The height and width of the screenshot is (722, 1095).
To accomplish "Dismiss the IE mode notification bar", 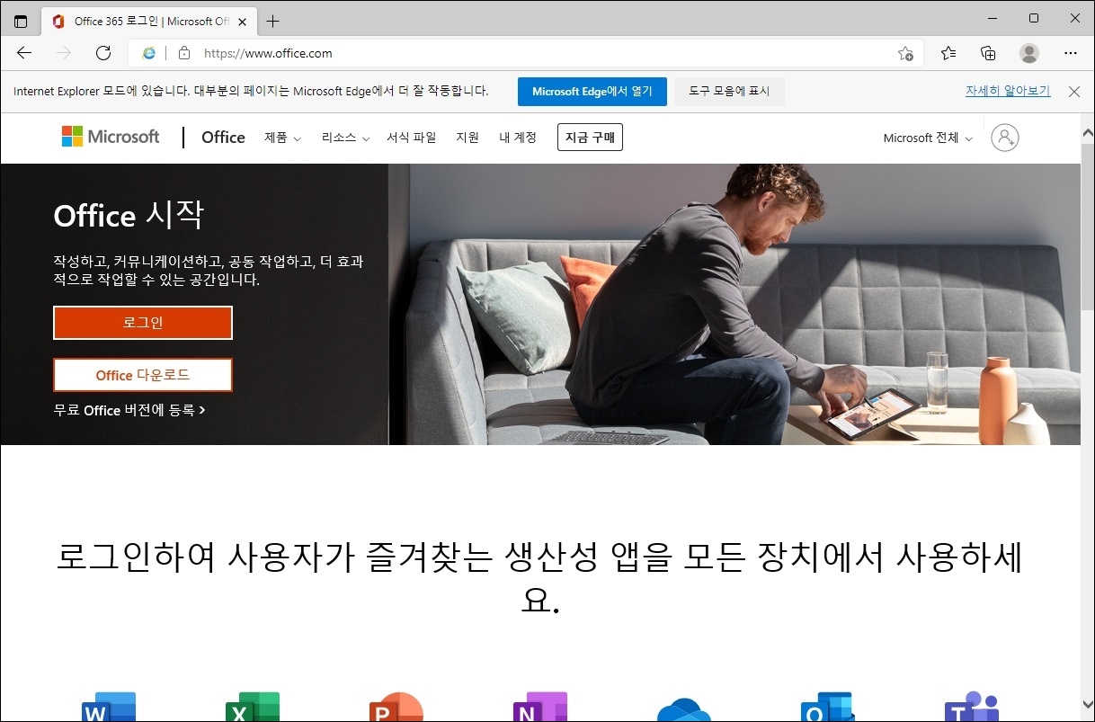I will (x=1073, y=92).
